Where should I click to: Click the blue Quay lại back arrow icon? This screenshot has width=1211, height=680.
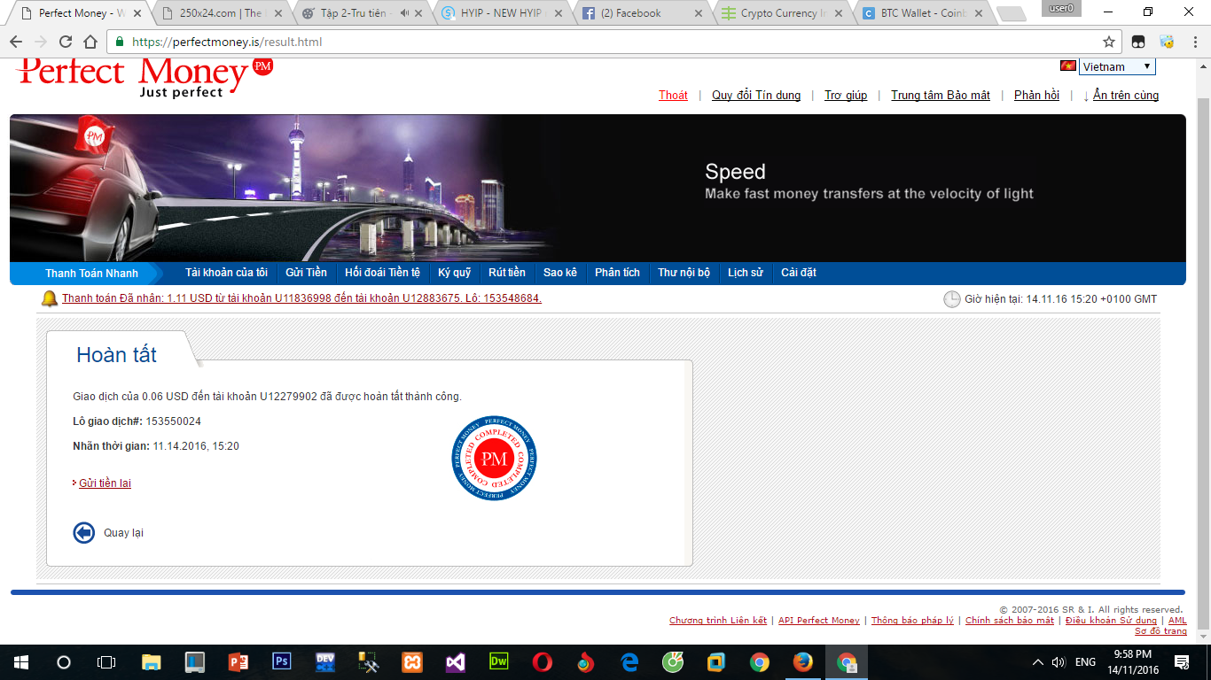pyautogui.click(x=83, y=532)
